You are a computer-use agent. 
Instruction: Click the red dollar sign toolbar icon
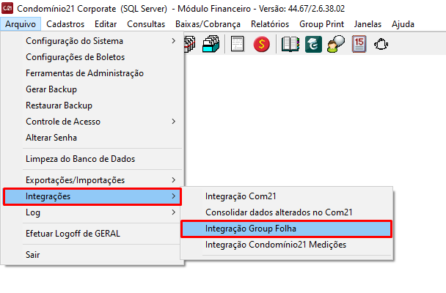261,45
